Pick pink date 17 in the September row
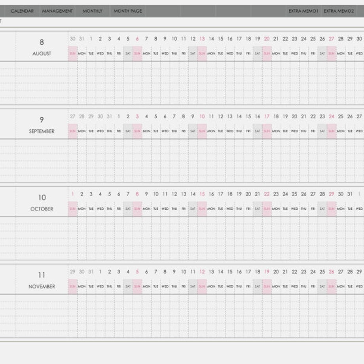This screenshot has width=364, height=364. (267, 117)
